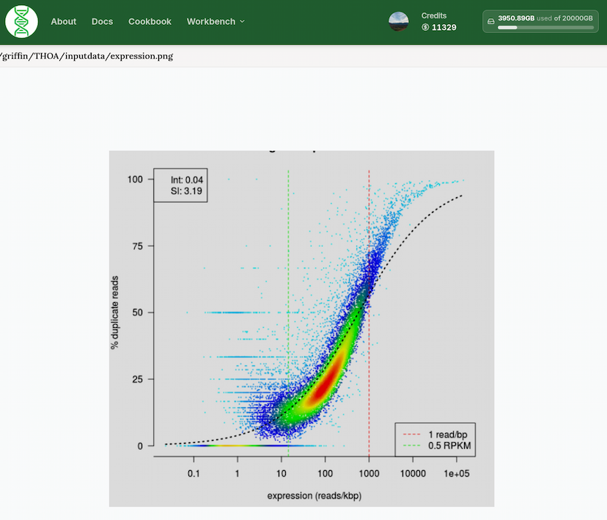Viewport: 607px width, 520px height.
Task: Expand the Workbench dropdown chevron
Action: coord(242,21)
